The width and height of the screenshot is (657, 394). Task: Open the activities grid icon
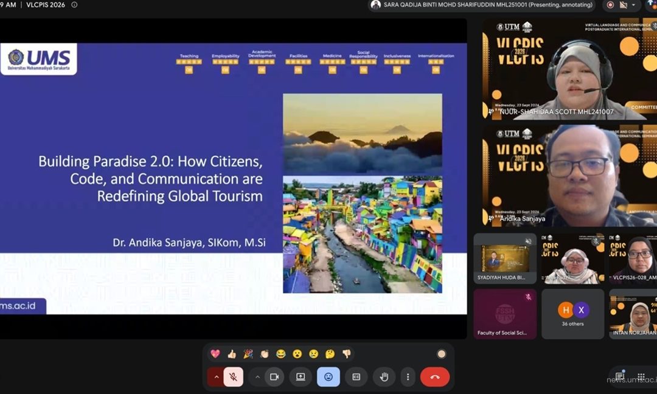641,377
